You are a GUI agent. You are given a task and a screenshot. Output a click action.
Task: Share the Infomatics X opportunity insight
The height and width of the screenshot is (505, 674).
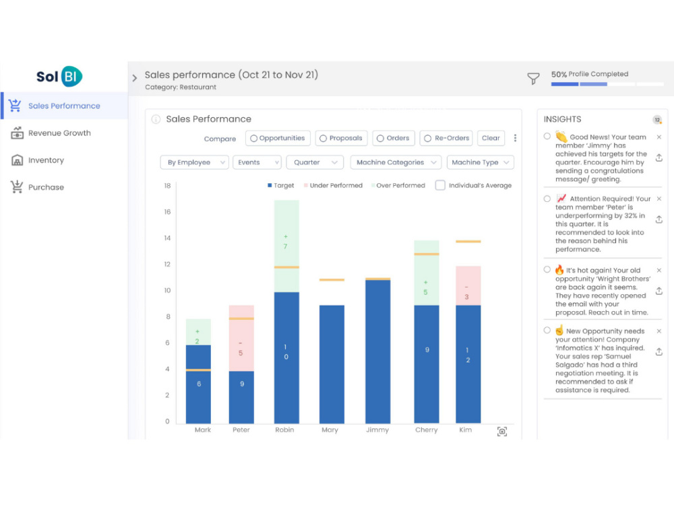(x=658, y=351)
